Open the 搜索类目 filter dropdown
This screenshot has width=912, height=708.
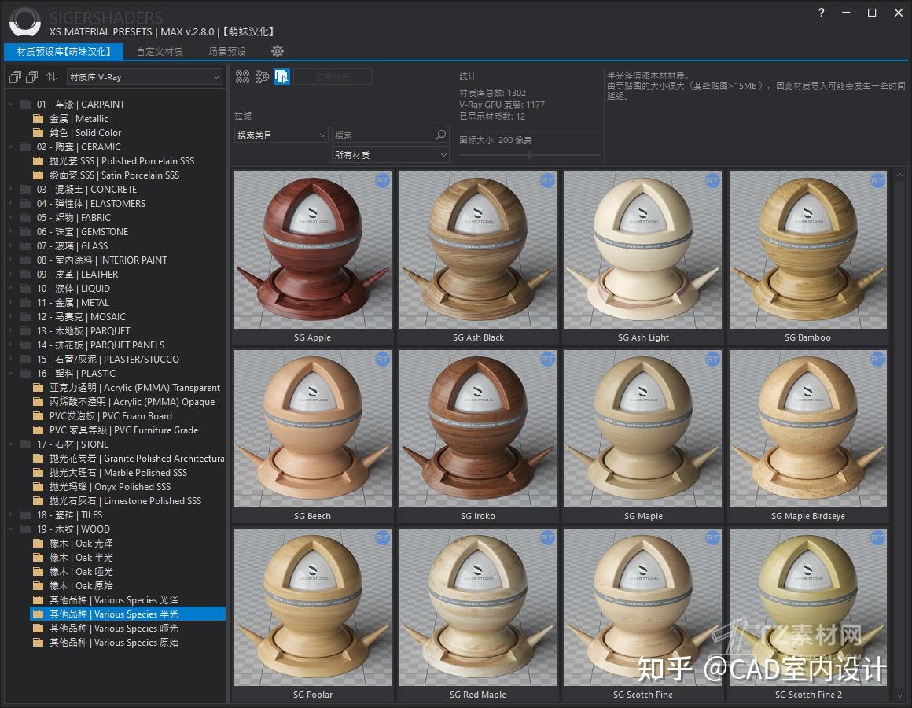pyautogui.click(x=280, y=135)
